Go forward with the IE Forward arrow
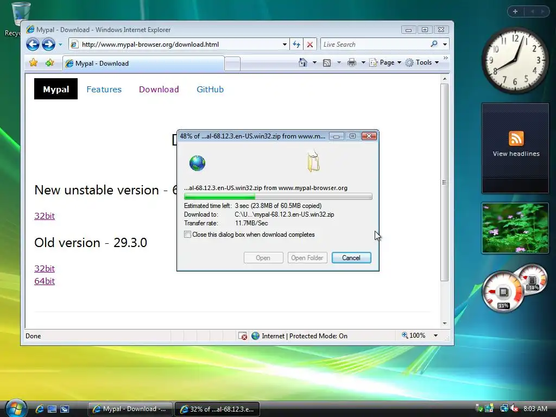556x417 pixels. point(48,45)
